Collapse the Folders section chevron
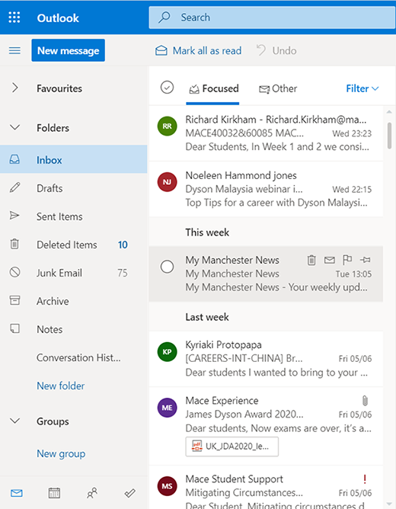This screenshot has height=509, width=396. click(x=15, y=127)
